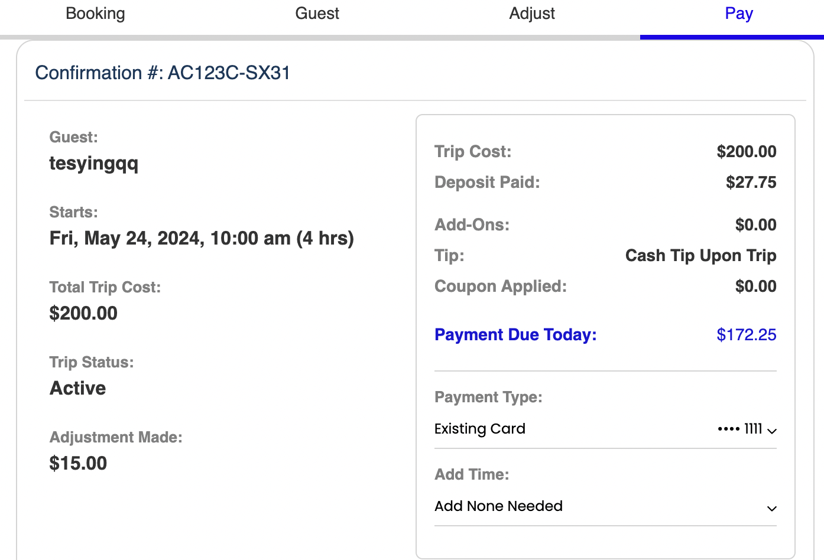Click the guest name tesyingqq
Image resolution: width=824 pixels, height=560 pixels.
pyautogui.click(x=93, y=163)
